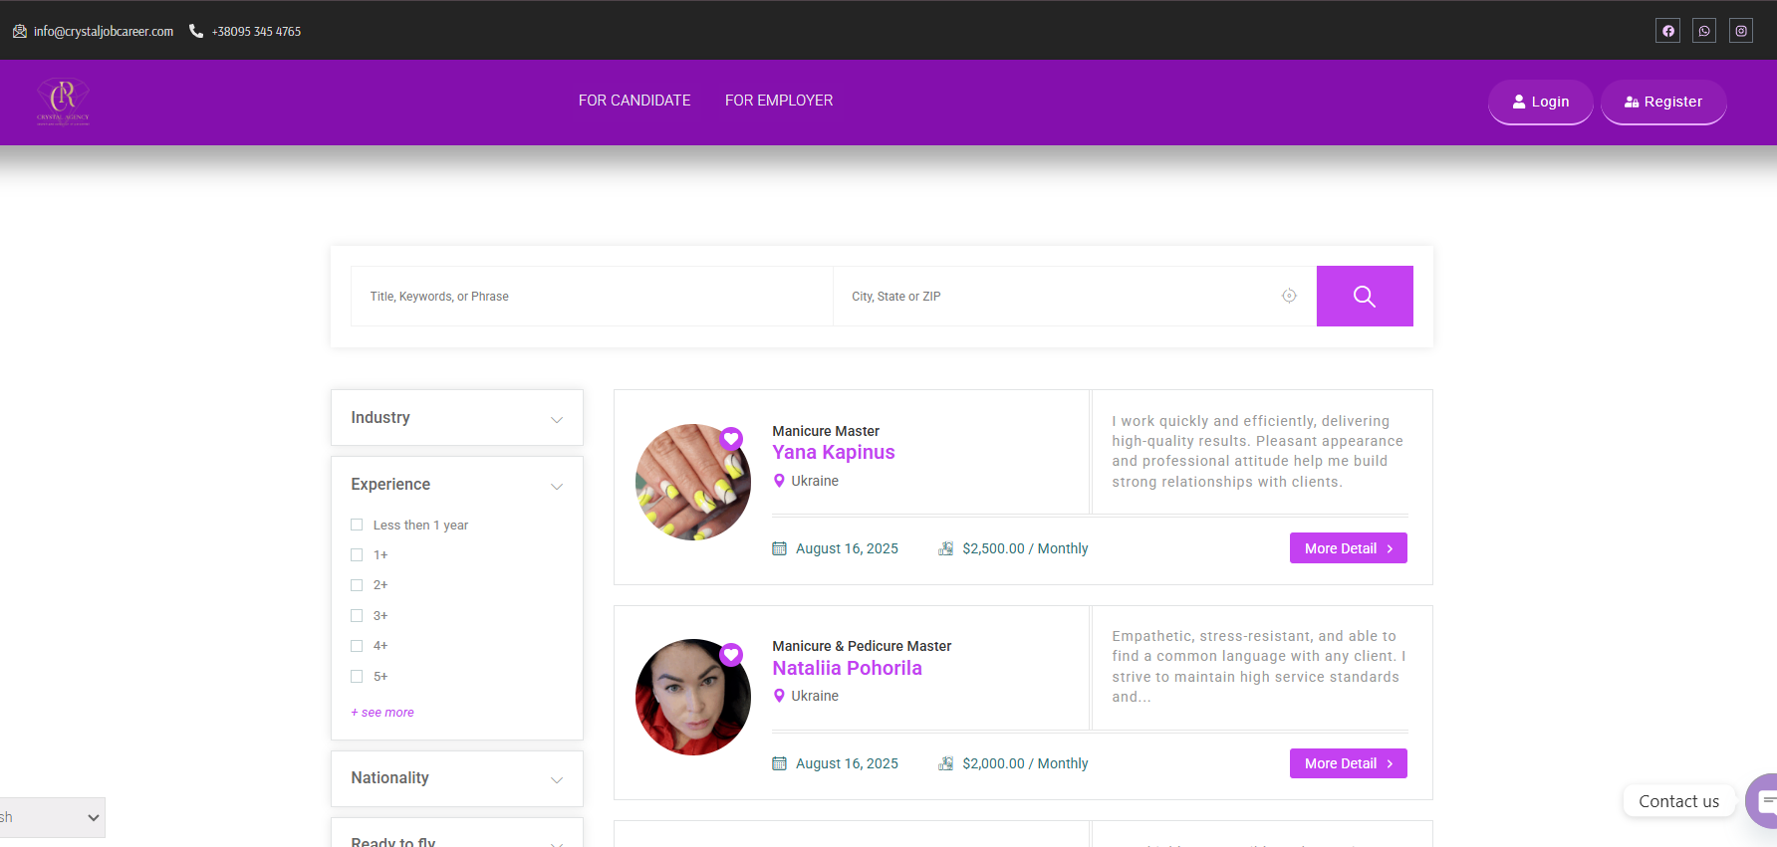Focus the Title, Keywords, or Phrase field
The width and height of the screenshot is (1777, 847).
coord(592,296)
